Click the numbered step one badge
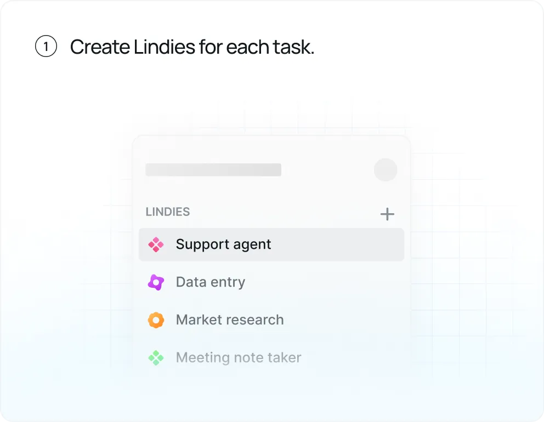Image resolution: width=544 pixels, height=422 pixels. pos(46,47)
